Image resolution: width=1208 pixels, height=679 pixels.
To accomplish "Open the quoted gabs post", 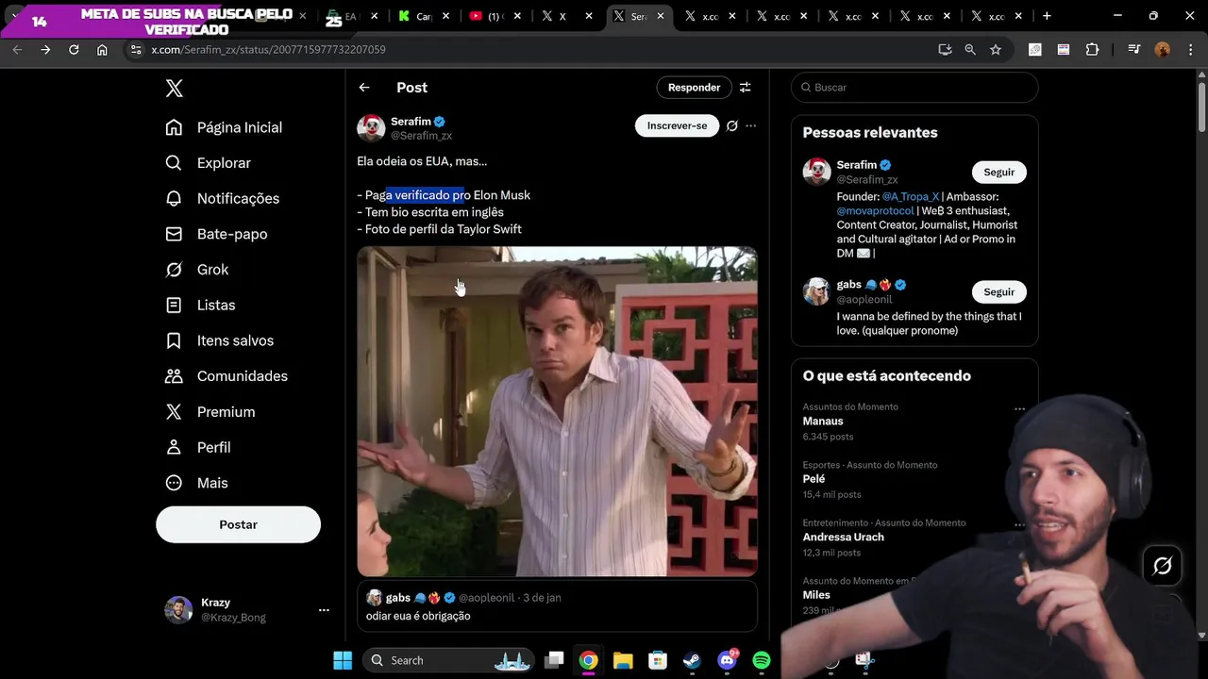I will click(557, 605).
